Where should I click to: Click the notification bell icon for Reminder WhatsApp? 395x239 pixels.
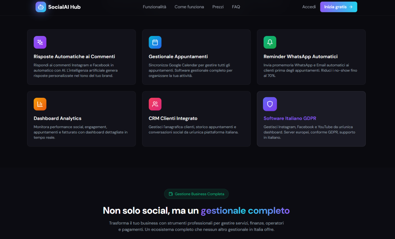coord(270,42)
